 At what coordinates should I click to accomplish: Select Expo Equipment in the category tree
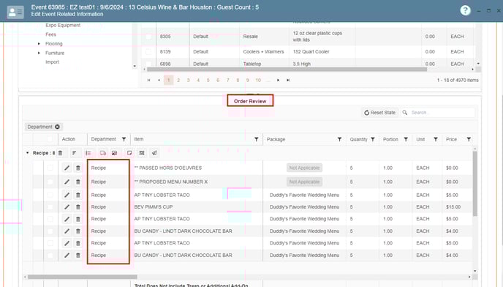(x=63, y=25)
